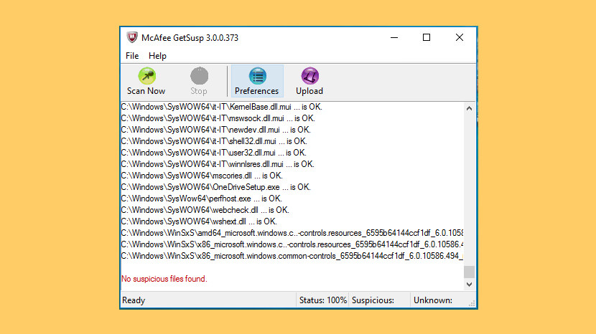The height and width of the screenshot is (334, 596).
Task: Click the Status: 100% progress field
Action: tap(322, 300)
